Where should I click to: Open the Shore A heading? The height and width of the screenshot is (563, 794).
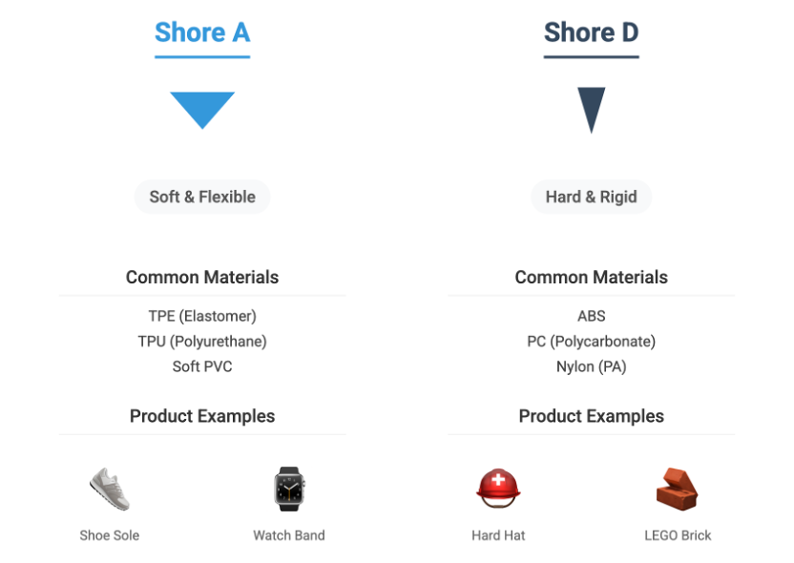coord(202,32)
